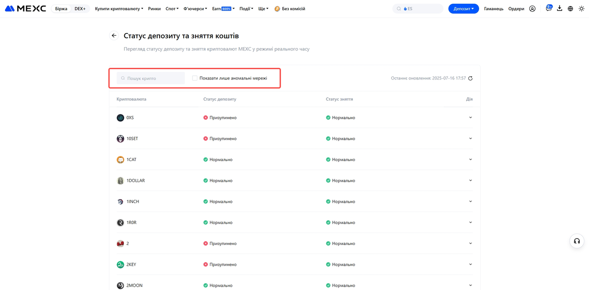This screenshot has height=290, width=589.
Task: Click the Депозит button
Action: pos(463,9)
